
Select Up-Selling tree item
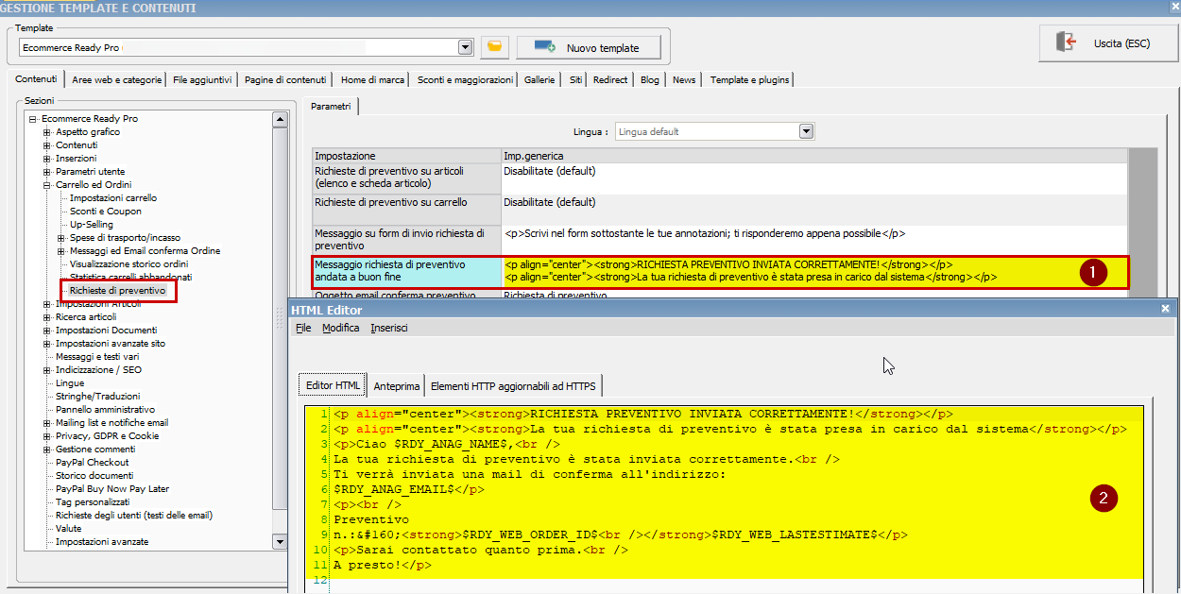(92, 225)
